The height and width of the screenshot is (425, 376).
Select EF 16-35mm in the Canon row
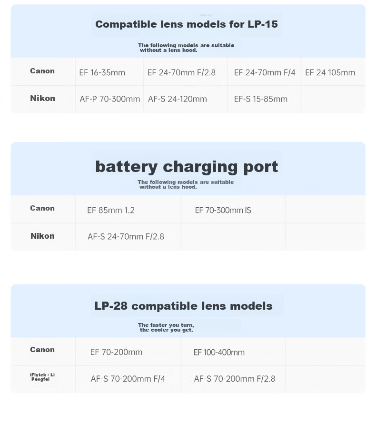point(102,72)
